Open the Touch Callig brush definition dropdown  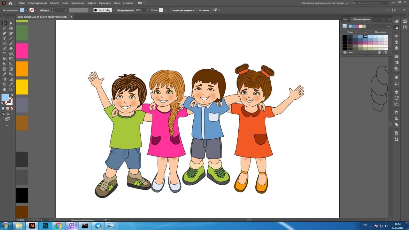coord(114,10)
